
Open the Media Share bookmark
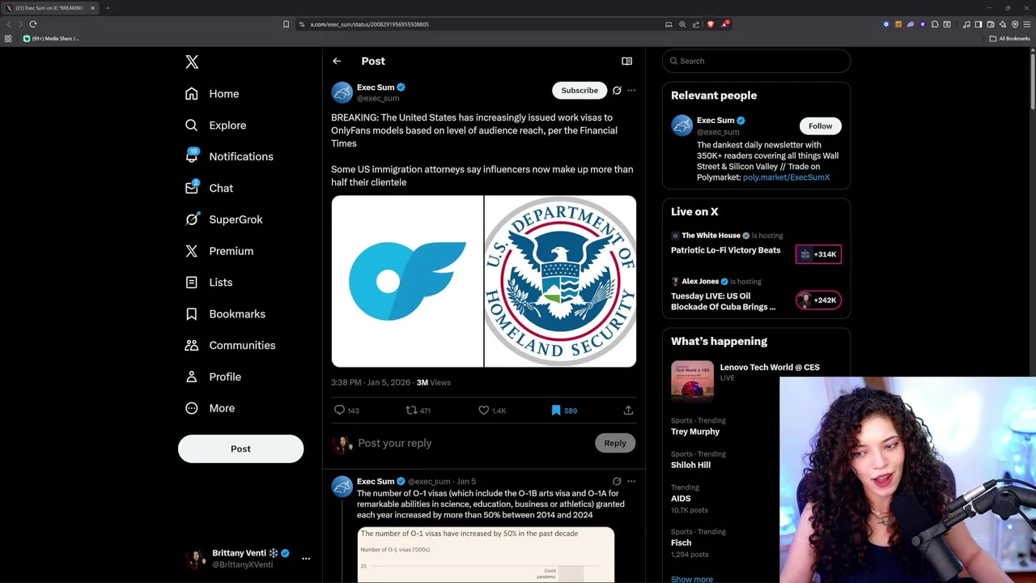point(51,38)
